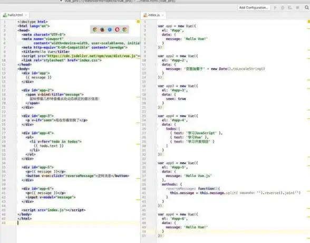This screenshot has width=310, height=243.
Task: Place cursor on '<!doctype html>' line
Action: coord(33,22)
